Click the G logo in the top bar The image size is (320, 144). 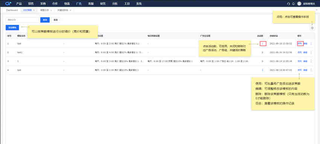(8, 3)
